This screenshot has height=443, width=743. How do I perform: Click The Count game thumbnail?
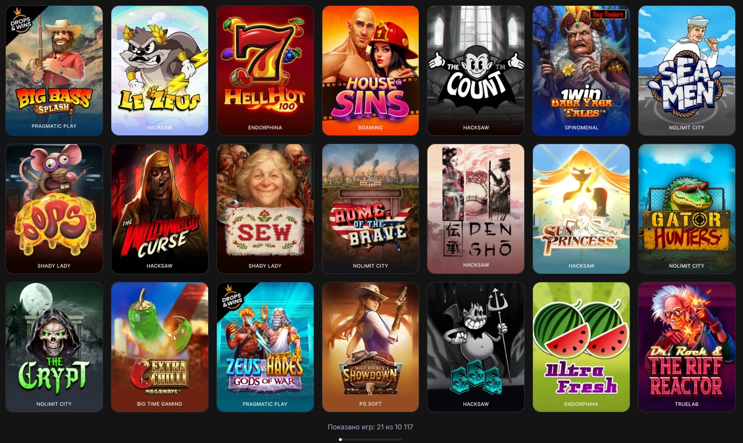point(476,71)
